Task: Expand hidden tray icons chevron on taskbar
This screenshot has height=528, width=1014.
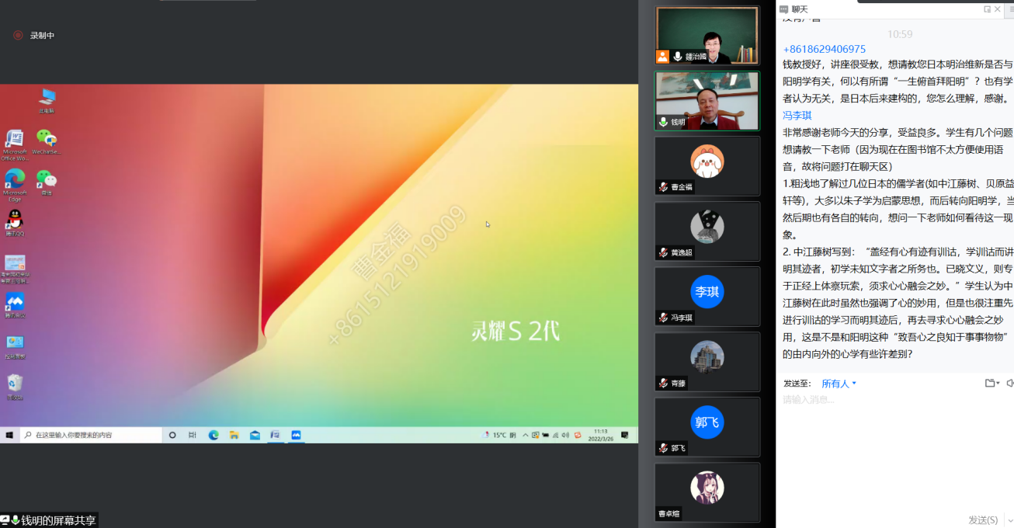Action: (x=526, y=435)
